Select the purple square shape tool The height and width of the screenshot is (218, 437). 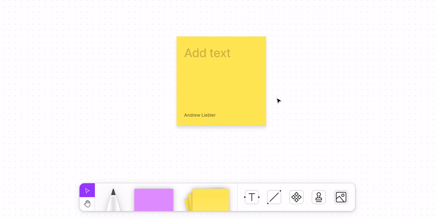click(154, 200)
